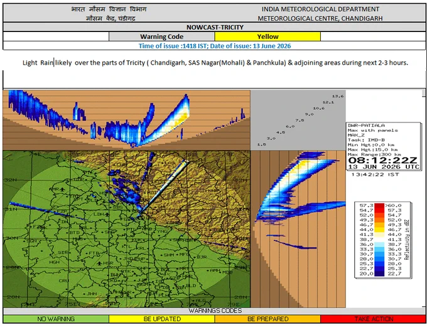This screenshot has height=327, width=427.
Task: Click the NOWCAST-TRICITY title
Action: tap(215, 27)
